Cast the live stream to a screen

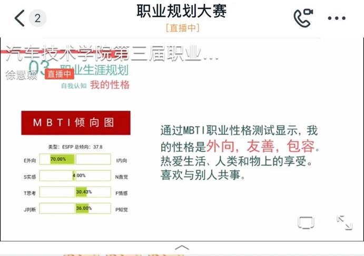tap(306, 222)
